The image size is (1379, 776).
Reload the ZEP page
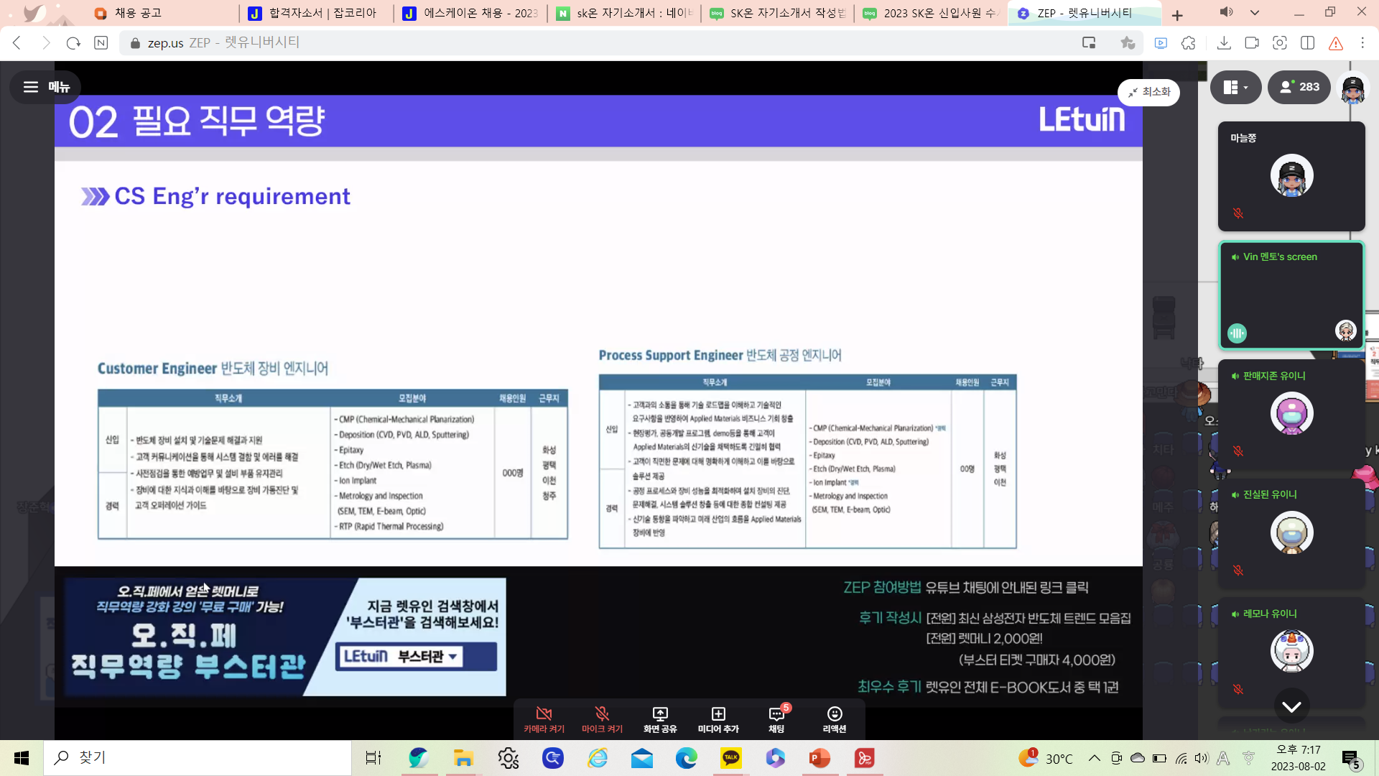pos(73,43)
